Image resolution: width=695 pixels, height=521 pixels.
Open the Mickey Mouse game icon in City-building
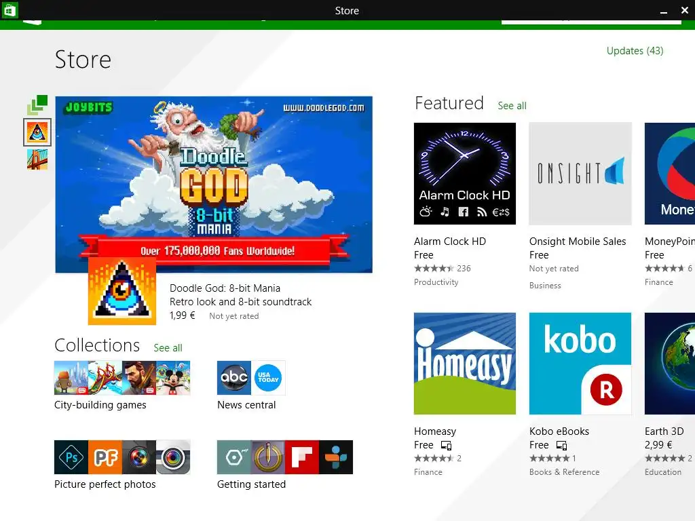pyautogui.click(x=173, y=378)
